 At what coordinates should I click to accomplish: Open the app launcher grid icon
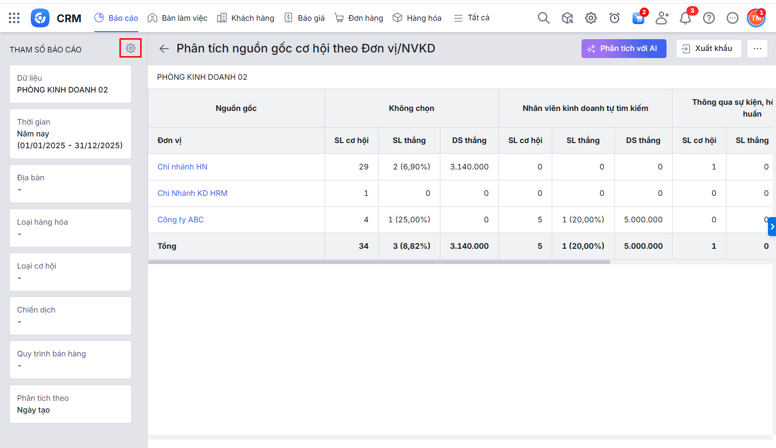pyautogui.click(x=14, y=18)
